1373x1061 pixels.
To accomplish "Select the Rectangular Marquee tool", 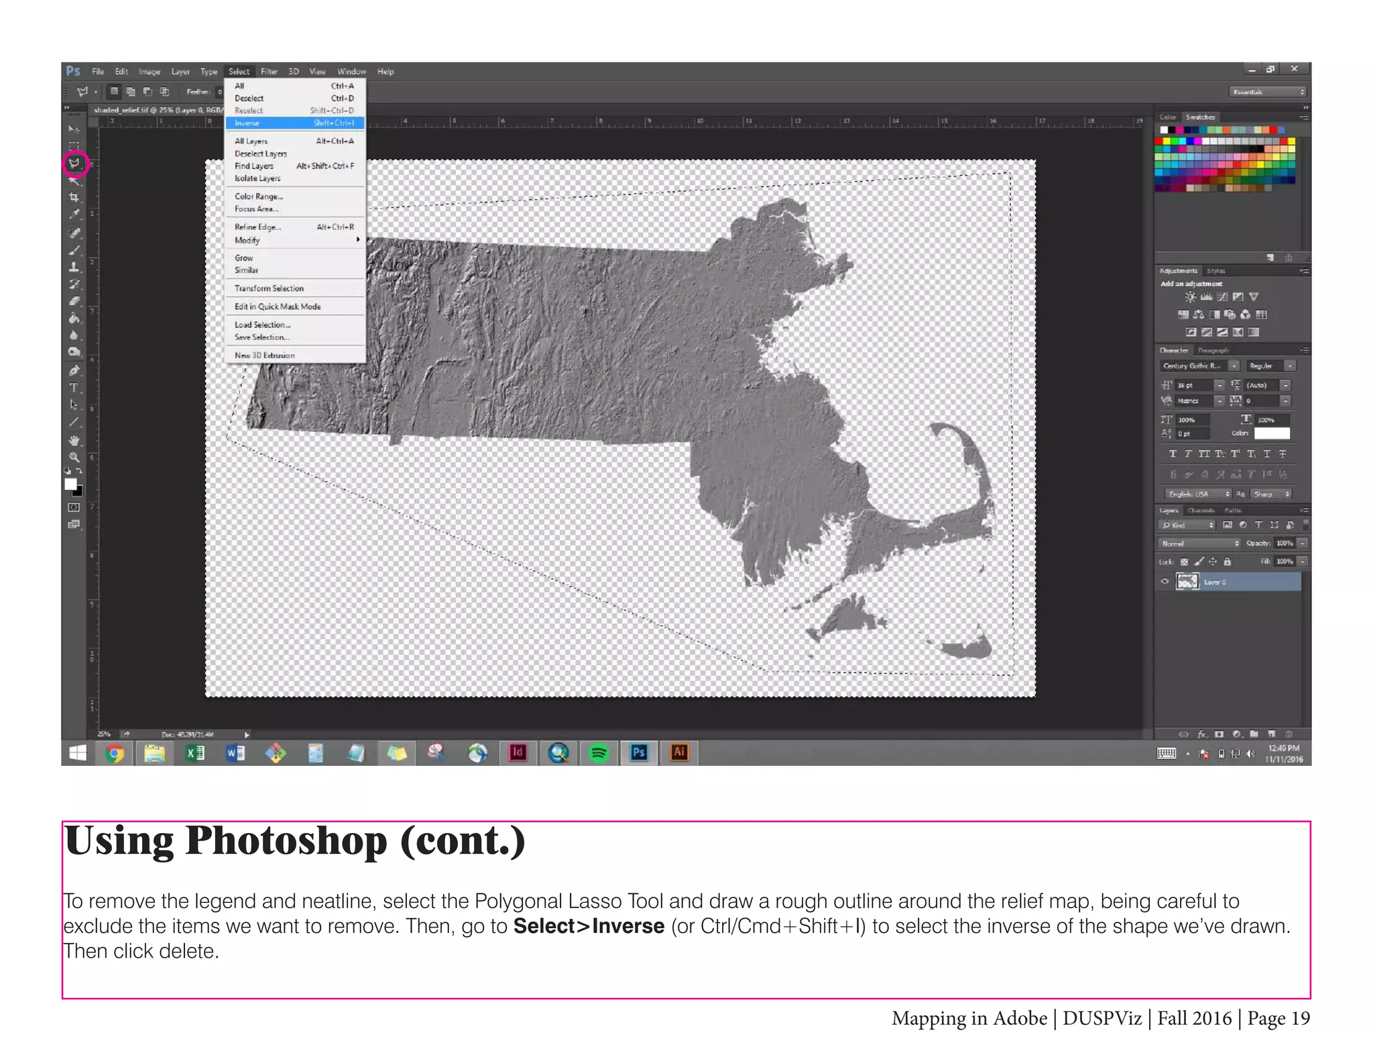I will click(x=74, y=146).
